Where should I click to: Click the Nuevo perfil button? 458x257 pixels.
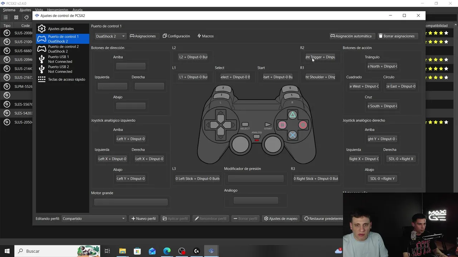click(143, 218)
